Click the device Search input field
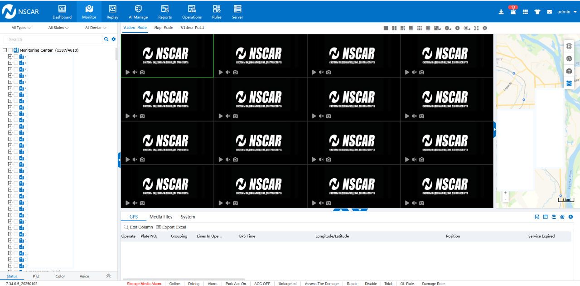Viewport: 580px width, 286px height. point(54,39)
